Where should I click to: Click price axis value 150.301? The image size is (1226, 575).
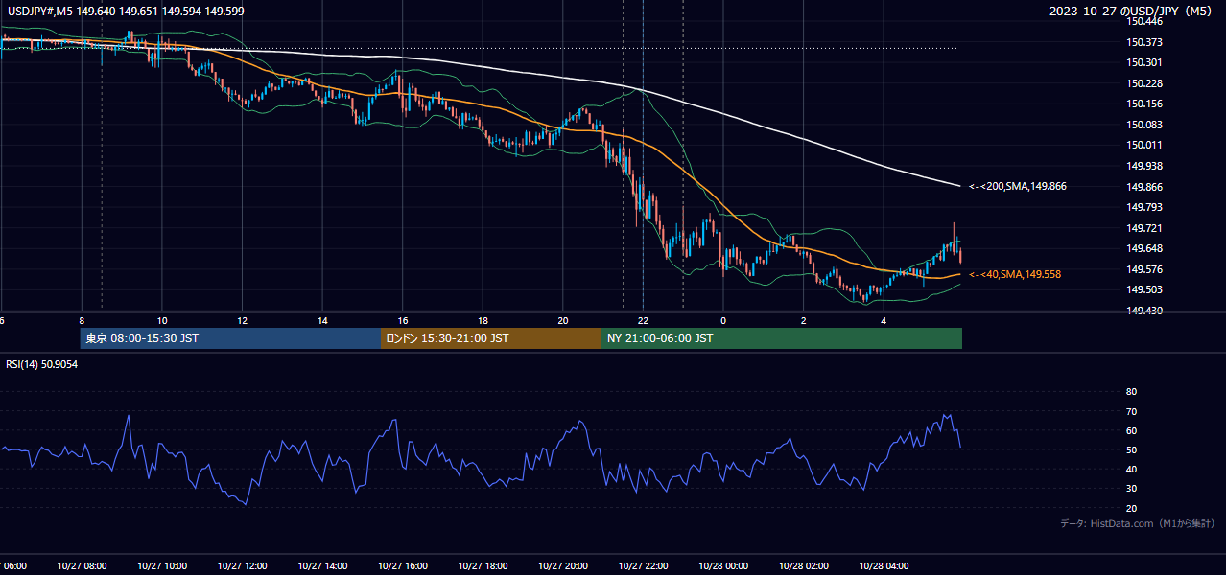click(x=1143, y=62)
